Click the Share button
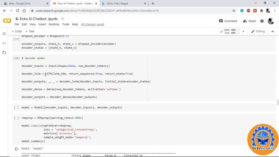Viewport: 279px width, 157px height. click(249, 21)
